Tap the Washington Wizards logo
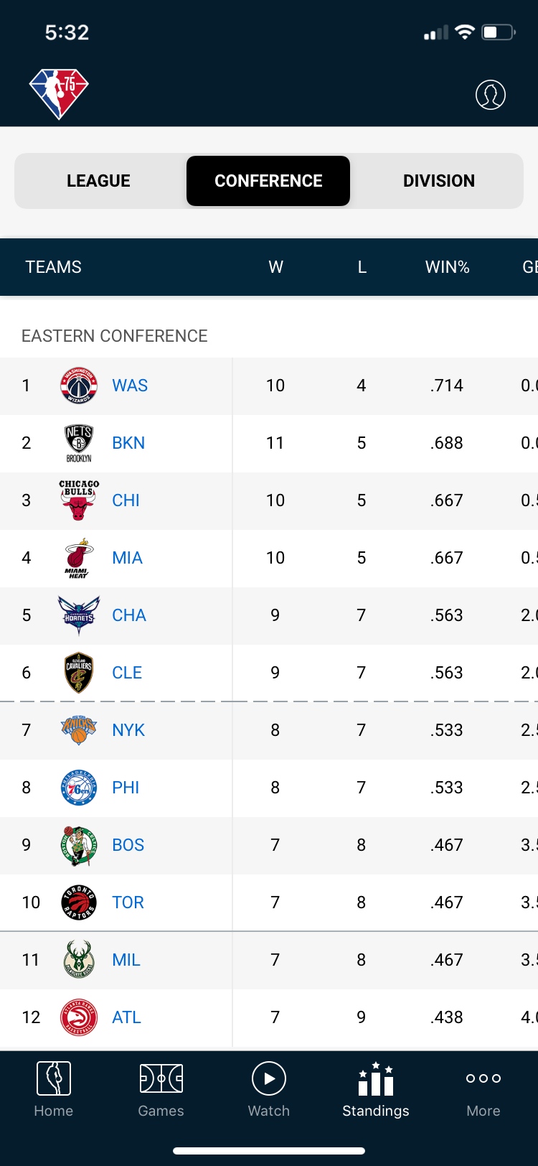538x1166 pixels. [79, 386]
